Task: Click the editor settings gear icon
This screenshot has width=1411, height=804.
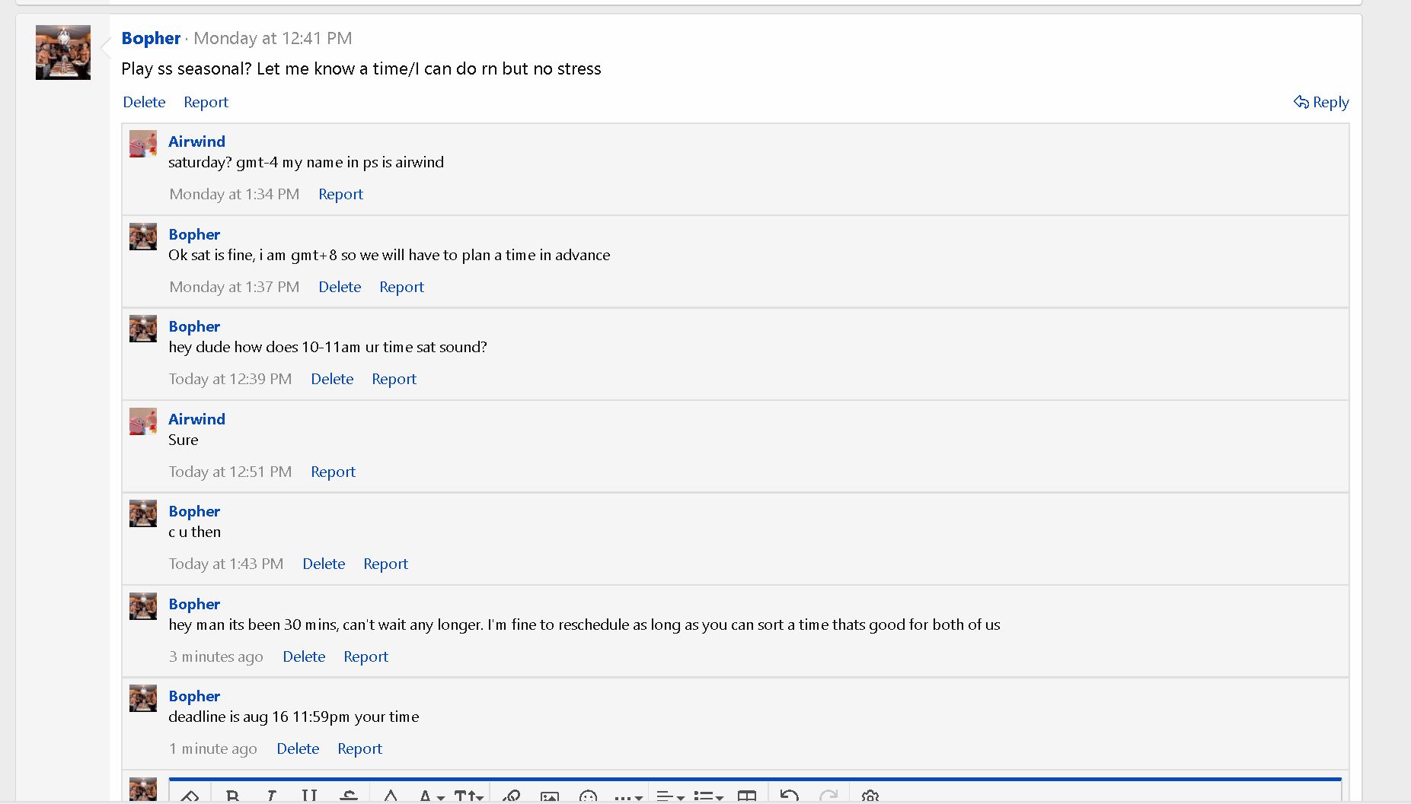Action: (x=870, y=796)
